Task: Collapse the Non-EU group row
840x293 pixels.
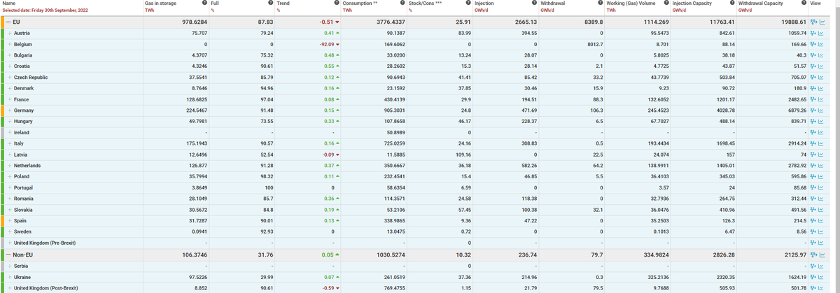Action: click(8, 255)
